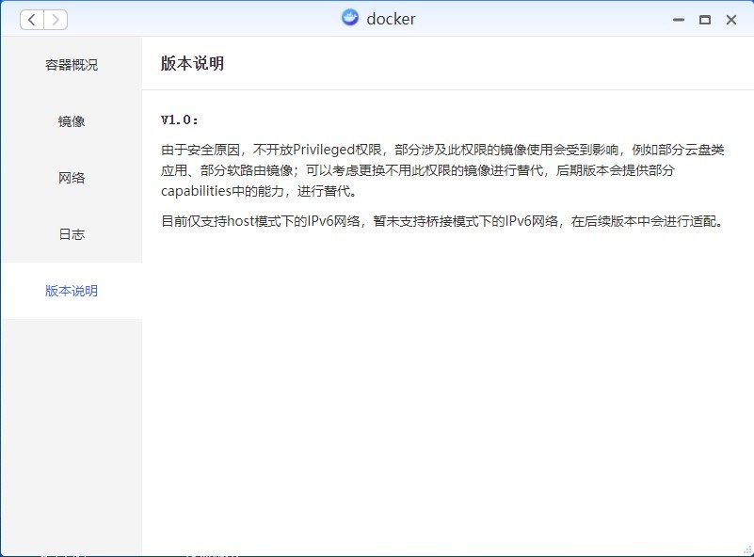This screenshot has width=754, height=557.
Task: Select the 版本说明 sidebar tab
Action: click(72, 291)
